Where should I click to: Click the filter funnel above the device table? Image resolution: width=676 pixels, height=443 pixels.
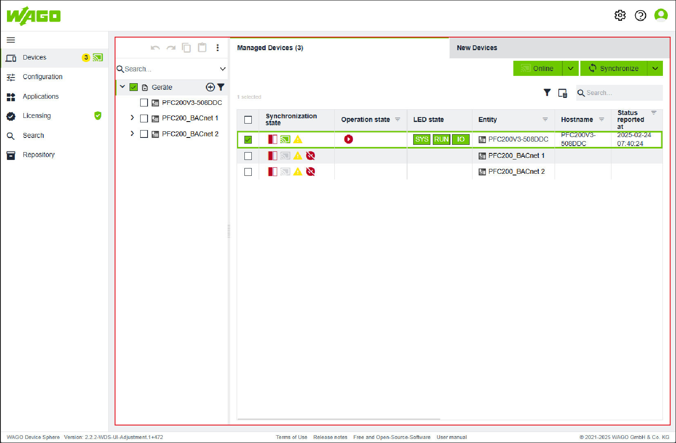coord(547,93)
